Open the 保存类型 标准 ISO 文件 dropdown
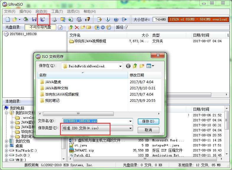The height and width of the screenshot is (170, 232). 130,128
